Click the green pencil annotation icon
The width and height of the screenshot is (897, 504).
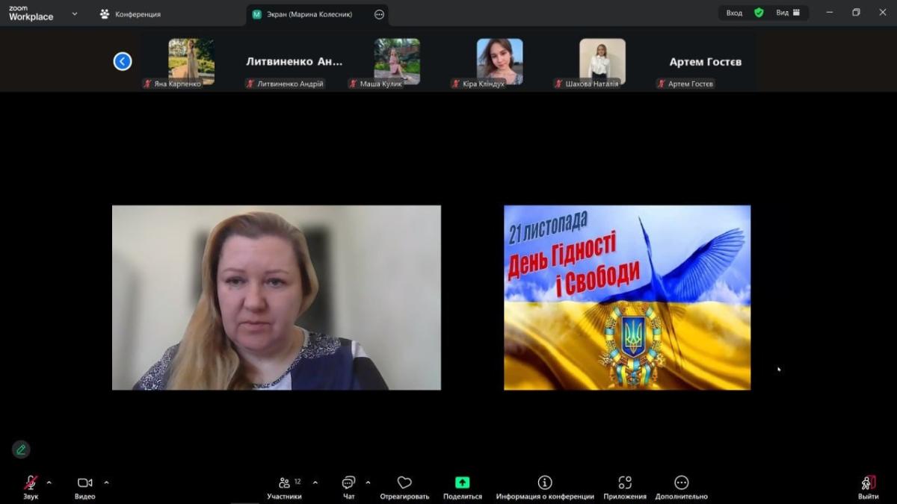(21, 449)
